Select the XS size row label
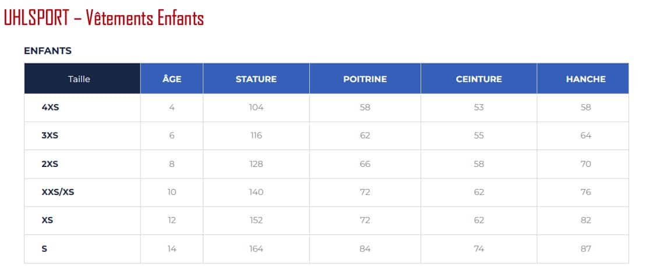Image resolution: width=653 pixels, height=274 pixels. click(x=48, y=220)
